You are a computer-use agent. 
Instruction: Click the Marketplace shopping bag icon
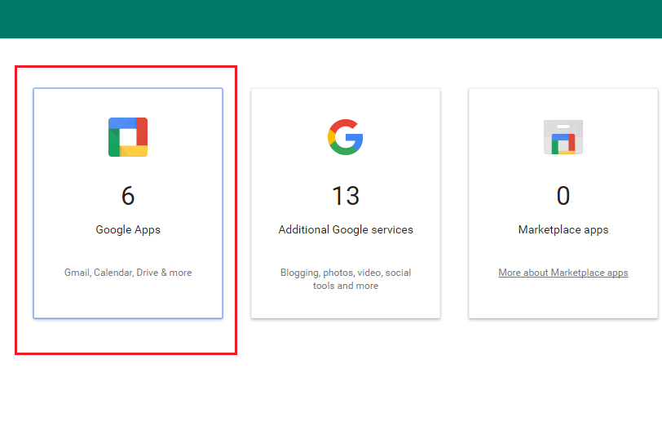click(x=563, y=137)
